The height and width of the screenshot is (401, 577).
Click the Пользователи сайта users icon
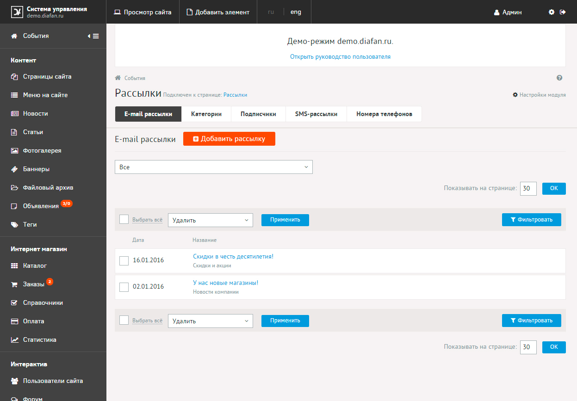click(14, 381)
